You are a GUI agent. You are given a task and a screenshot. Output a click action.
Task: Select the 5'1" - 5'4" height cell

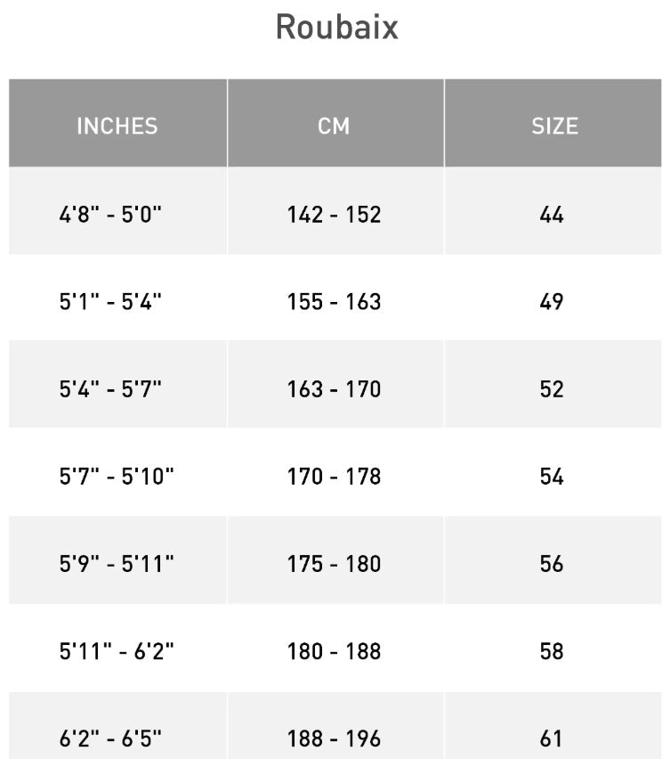[x=110, y=302]
